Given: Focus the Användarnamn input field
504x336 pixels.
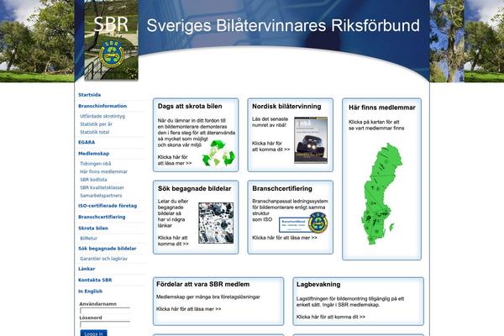Looking at the screenshot, I should point(105,311).
